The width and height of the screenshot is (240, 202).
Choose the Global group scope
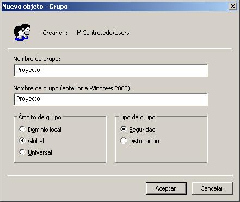pos(32,141)
